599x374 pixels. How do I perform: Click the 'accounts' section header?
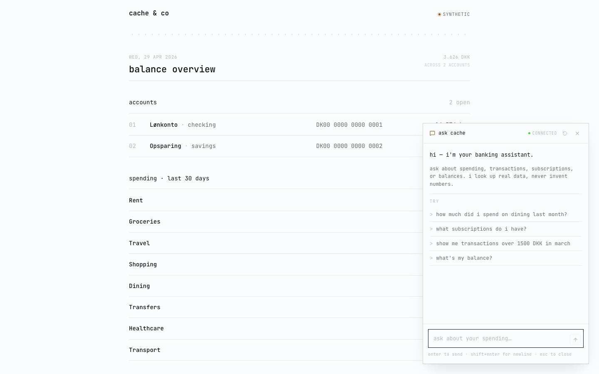[x=143, y=102]
